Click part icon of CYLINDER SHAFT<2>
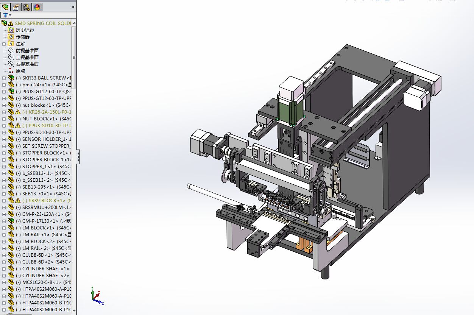The height and width of the screenshot is (315, 474). (11, 275)
